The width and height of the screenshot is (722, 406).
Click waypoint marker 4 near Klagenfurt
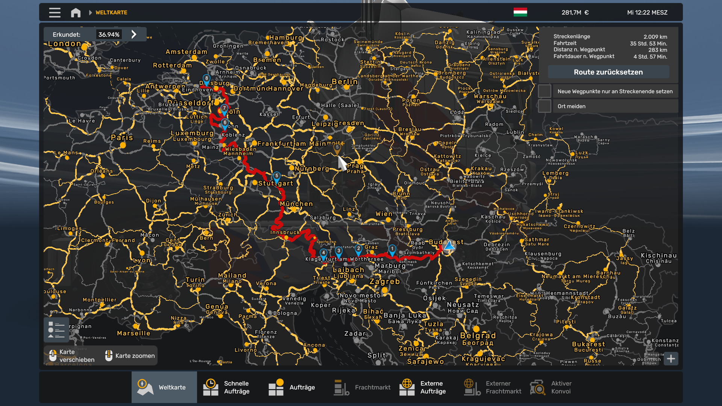pos(323,253)
